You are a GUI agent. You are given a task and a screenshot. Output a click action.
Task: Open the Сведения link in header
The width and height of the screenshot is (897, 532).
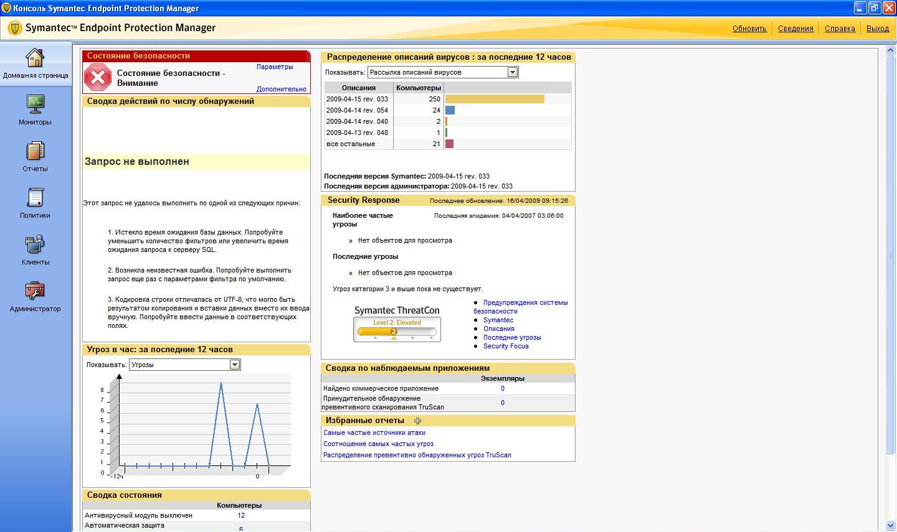795,29
